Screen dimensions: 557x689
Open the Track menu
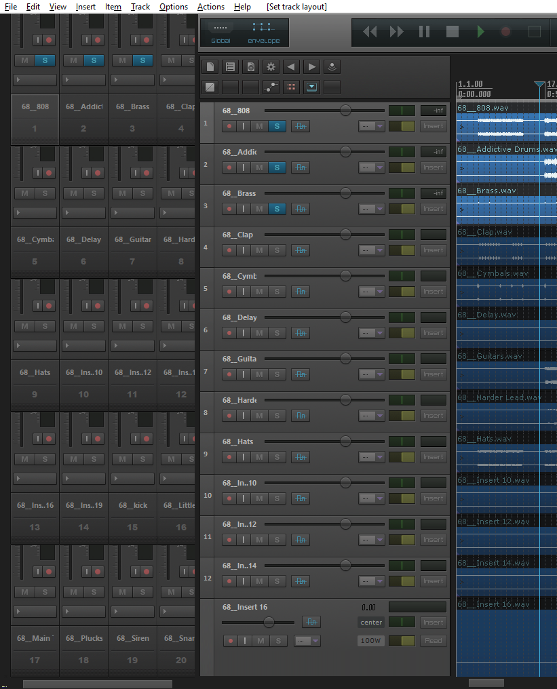tap(140, 7)
